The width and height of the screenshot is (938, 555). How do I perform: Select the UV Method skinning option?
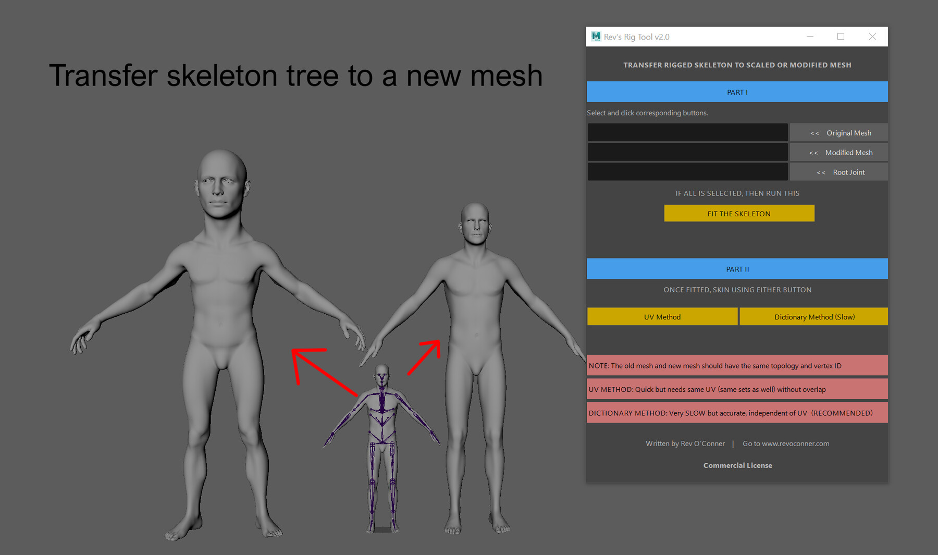click(x=662, y=316)
